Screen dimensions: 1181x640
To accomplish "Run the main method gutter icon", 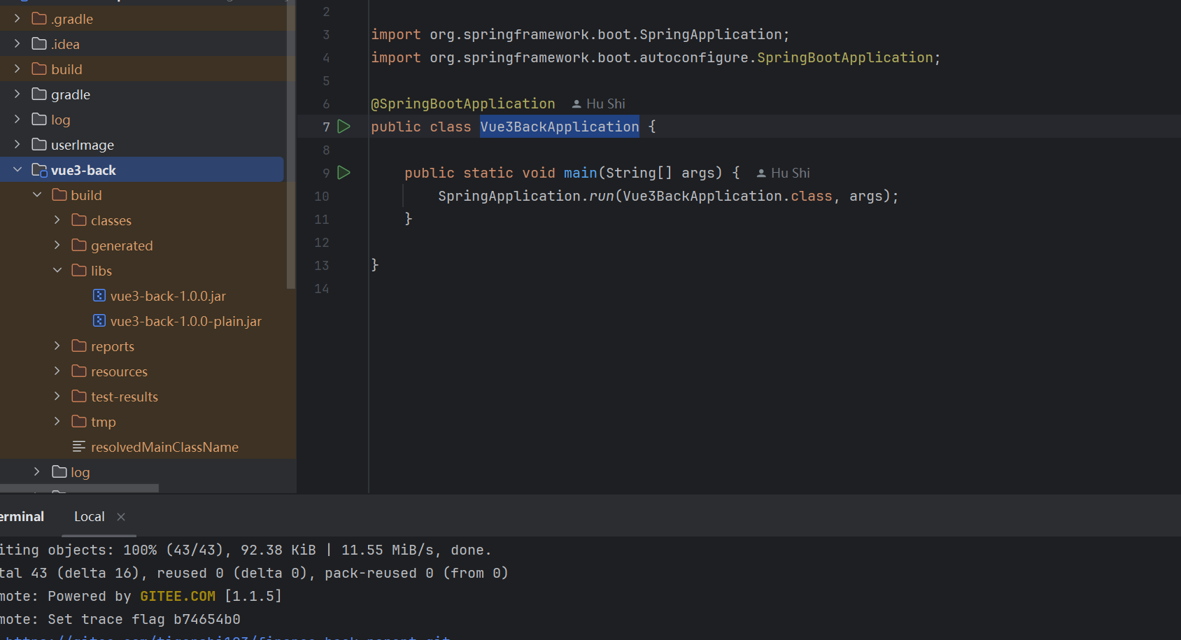I will tap(344, 173).
